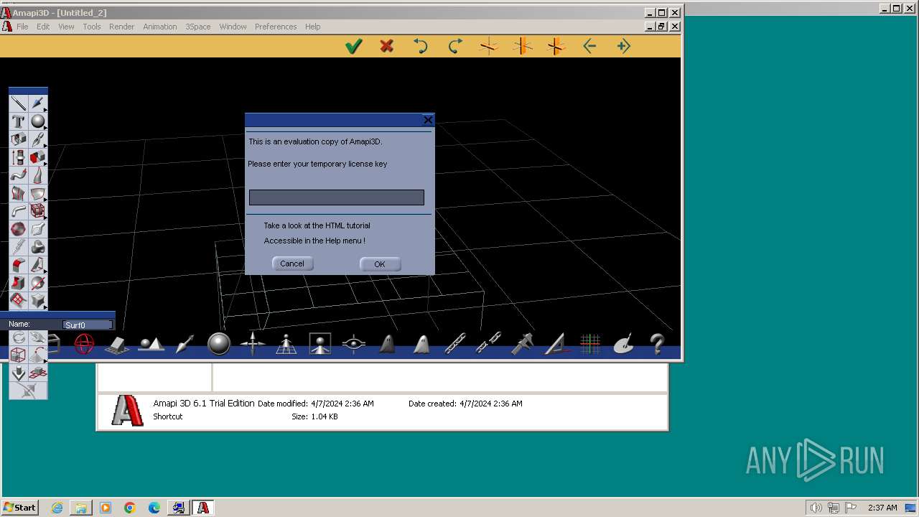The image size is (919, 517).
Task: Click the dart arrow icon in bottom bar
Action: tap(185, 344)
